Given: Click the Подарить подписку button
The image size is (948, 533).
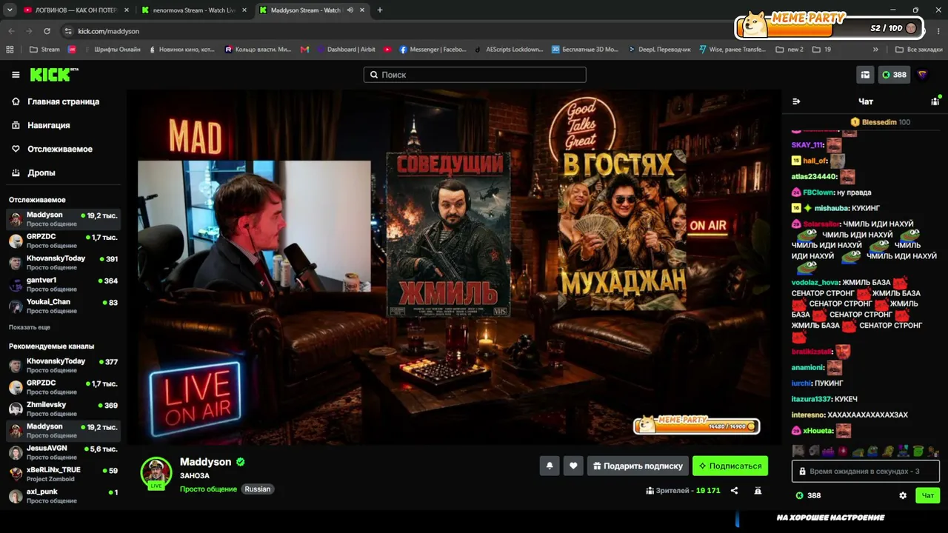Looking at the screenshot, I should click(x=638, y=466).
